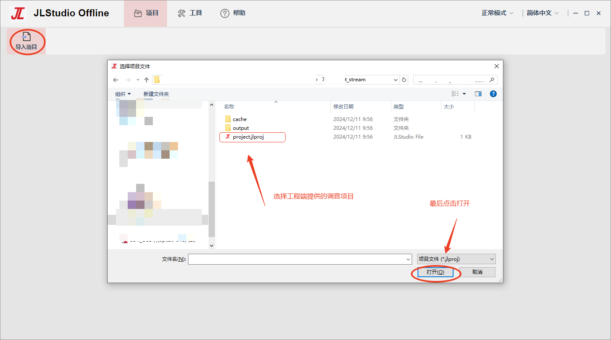Go back in the file dialog
Viewport: 611px width, 340px height.
pos(116,80)
